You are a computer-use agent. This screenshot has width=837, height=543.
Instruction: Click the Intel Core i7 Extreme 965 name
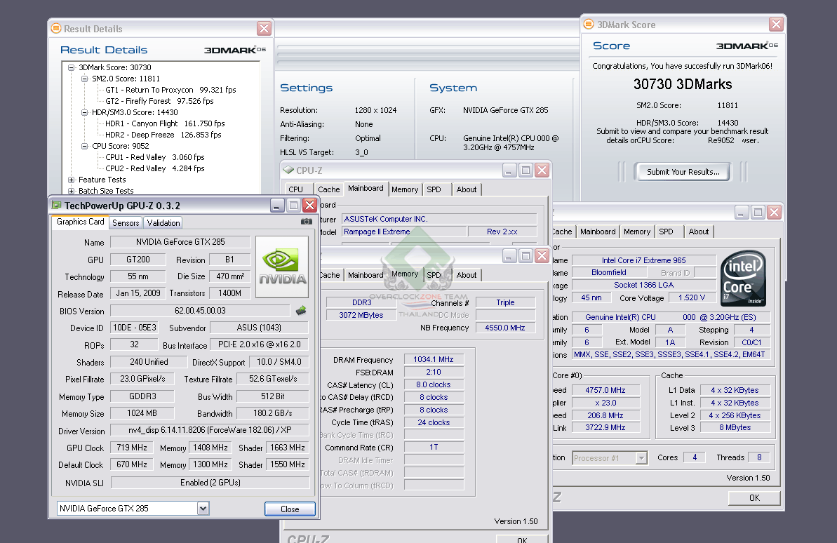tap(644, 260)
